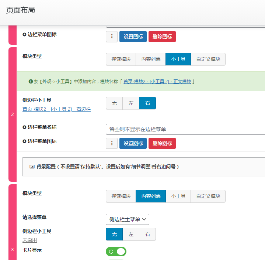Select 无 for module 2 sidebar widget
The width and height of the screenshot is (265, 260).
[114, 103]
